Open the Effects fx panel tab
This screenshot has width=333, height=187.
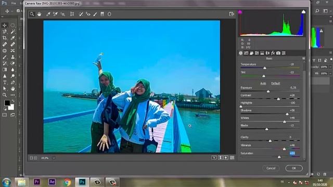coord(273,53)
